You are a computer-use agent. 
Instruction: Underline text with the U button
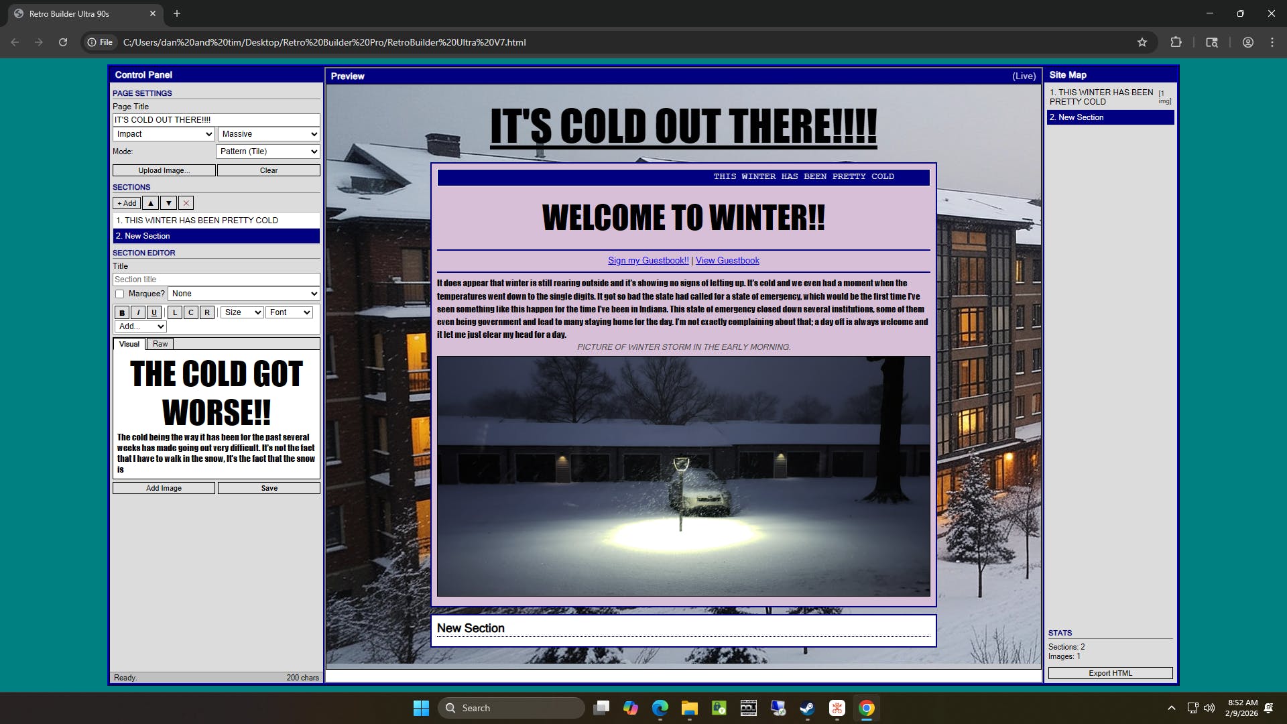pyautogui.click(x=154, y=312)
